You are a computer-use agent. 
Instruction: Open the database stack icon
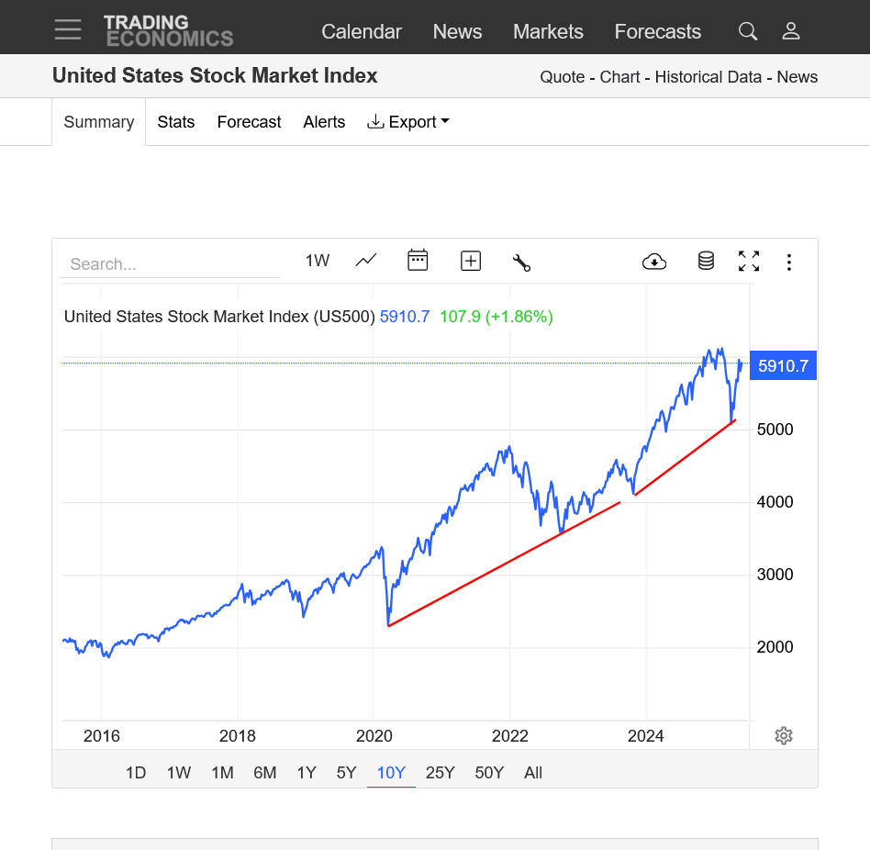(x=706, y=261)
